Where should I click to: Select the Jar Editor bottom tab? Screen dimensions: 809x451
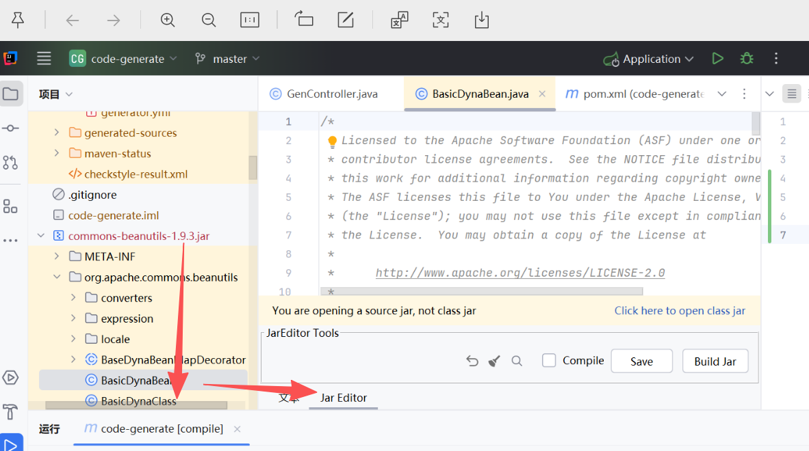343,398
